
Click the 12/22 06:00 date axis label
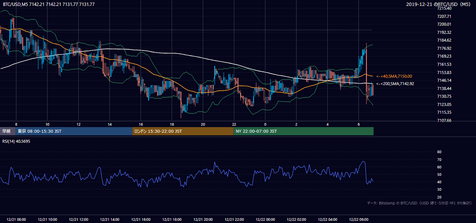359,220
